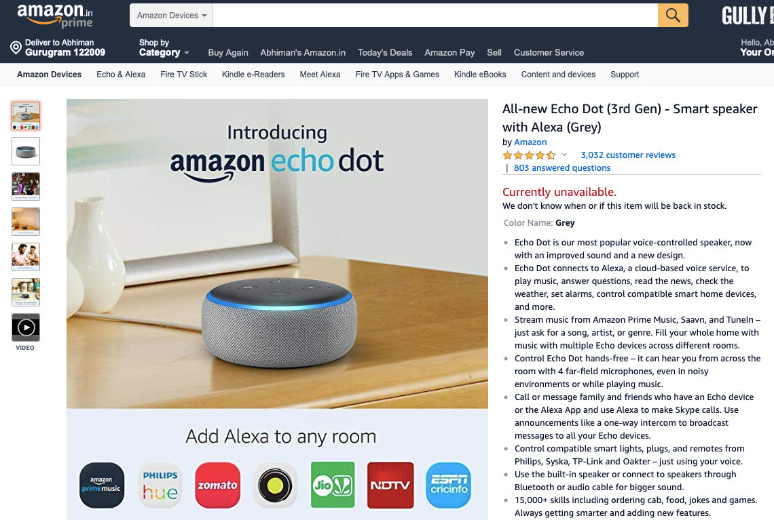Click the delivery location pin icon

16,48
